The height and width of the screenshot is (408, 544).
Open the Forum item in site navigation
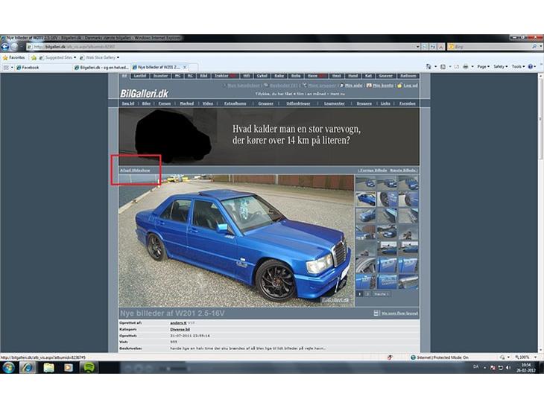[x=163, y=103]
